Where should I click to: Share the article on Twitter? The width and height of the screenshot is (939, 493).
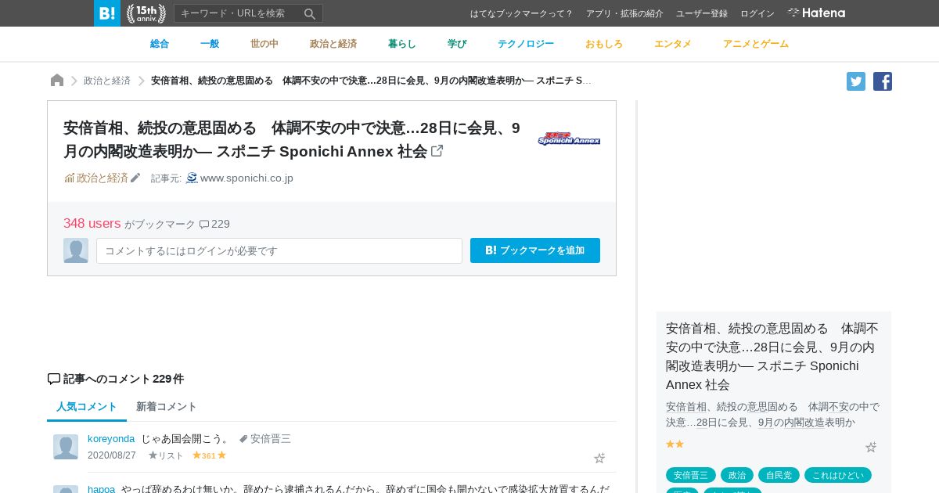[x=856, y=81]
